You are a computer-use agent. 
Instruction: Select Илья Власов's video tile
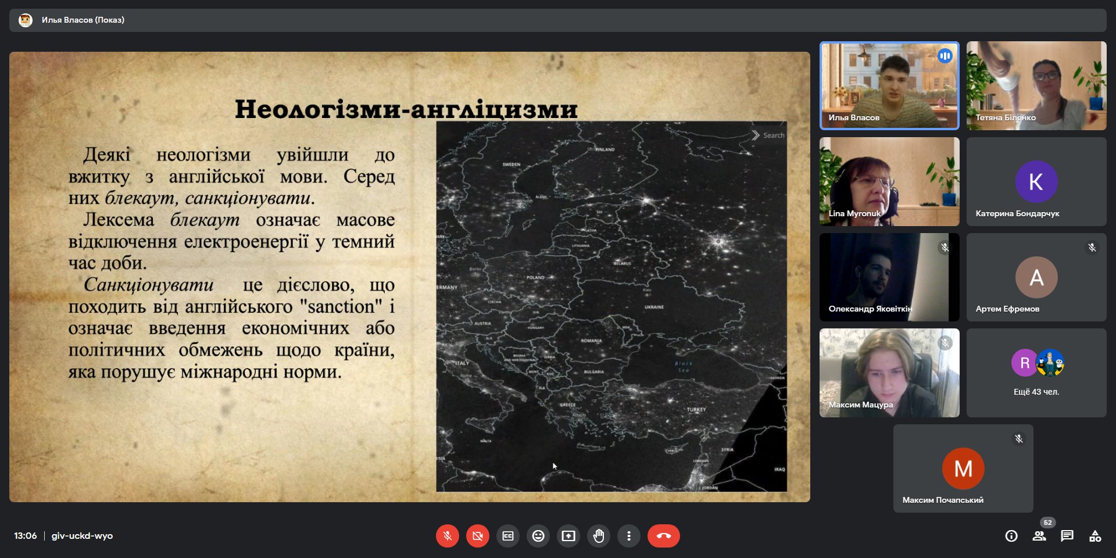click(x=889, y=85)
